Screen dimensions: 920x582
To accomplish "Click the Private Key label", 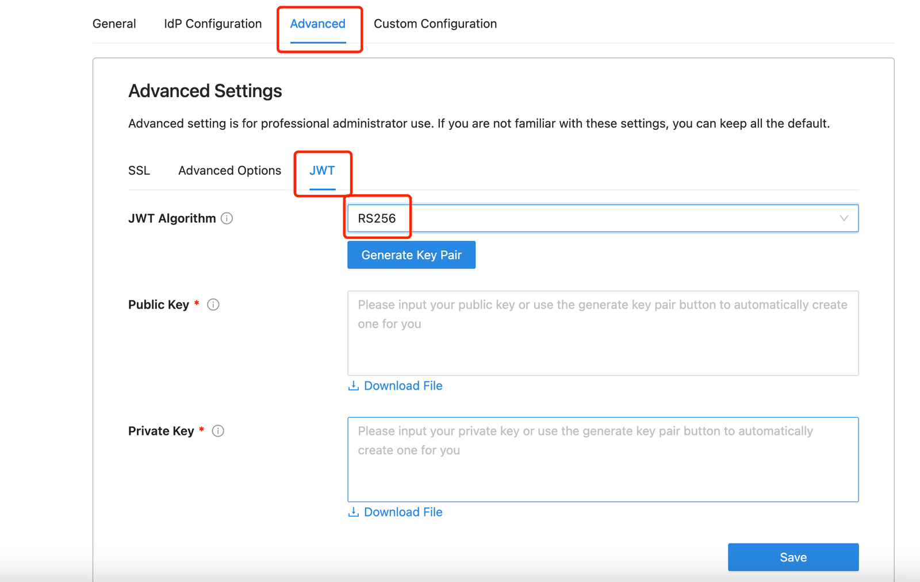I will (x=161, y=431).
